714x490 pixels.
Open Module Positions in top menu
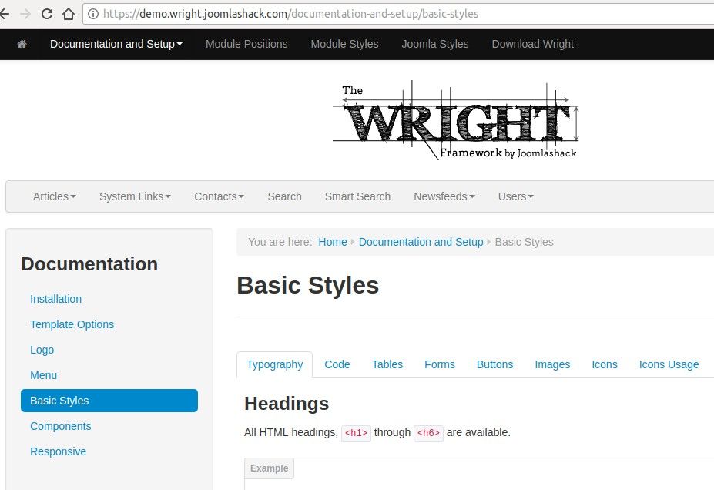(x=246, y=44)
